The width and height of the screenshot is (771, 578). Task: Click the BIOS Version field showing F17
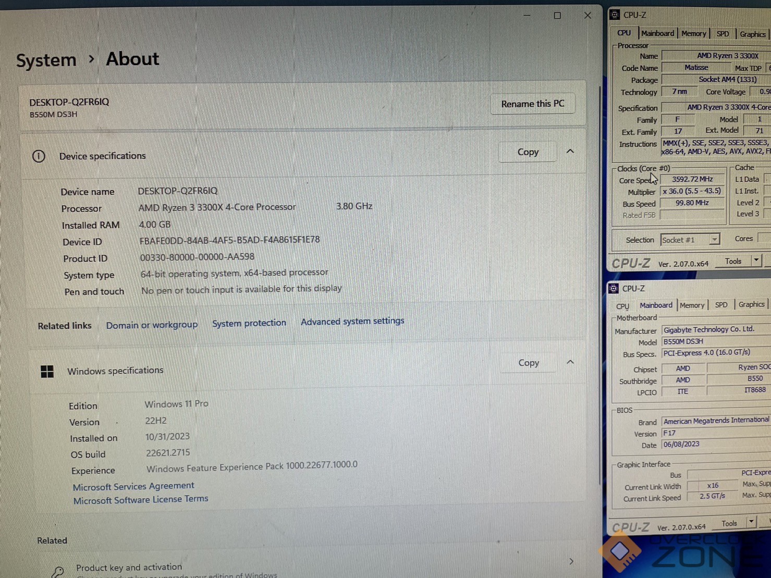[x=716, y=433]
